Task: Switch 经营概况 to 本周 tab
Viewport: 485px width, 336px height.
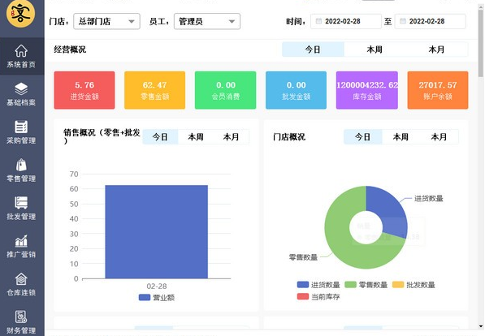Action: 375,50
